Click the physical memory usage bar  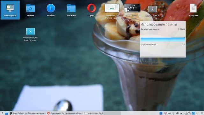[x=163, y=40]
